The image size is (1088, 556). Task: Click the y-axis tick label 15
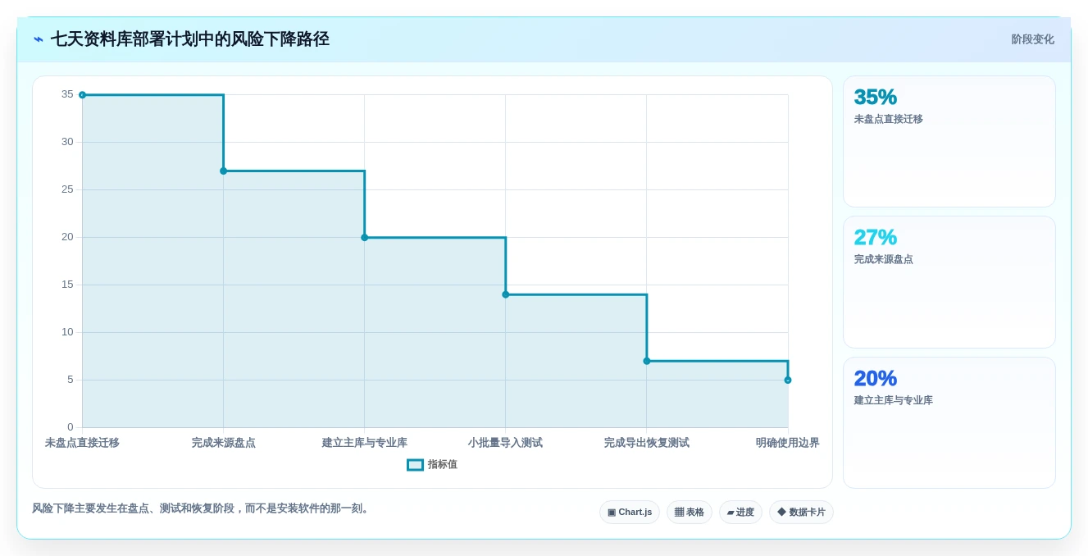click(67, 285)
